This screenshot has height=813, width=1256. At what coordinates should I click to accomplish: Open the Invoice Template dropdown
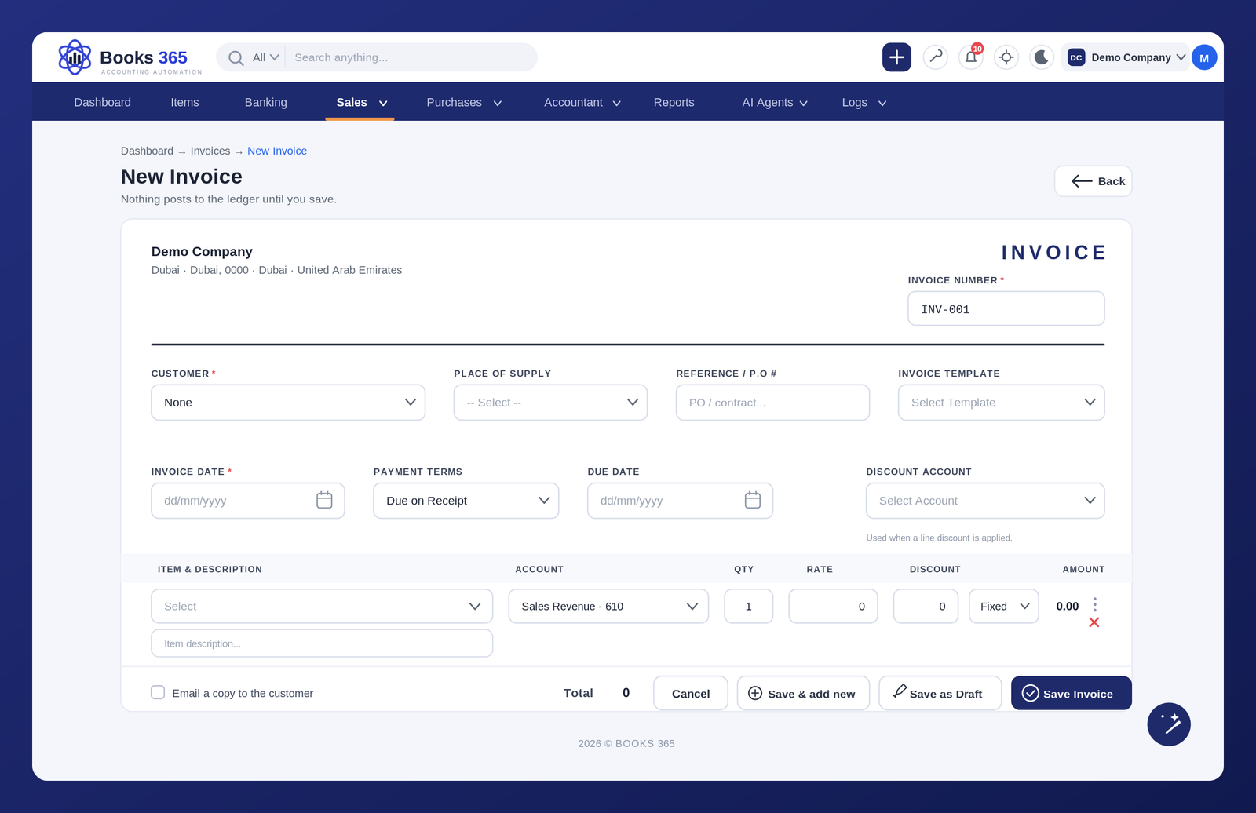1001,403
